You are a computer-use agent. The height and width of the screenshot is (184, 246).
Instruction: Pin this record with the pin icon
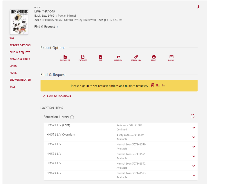[198, 7]
